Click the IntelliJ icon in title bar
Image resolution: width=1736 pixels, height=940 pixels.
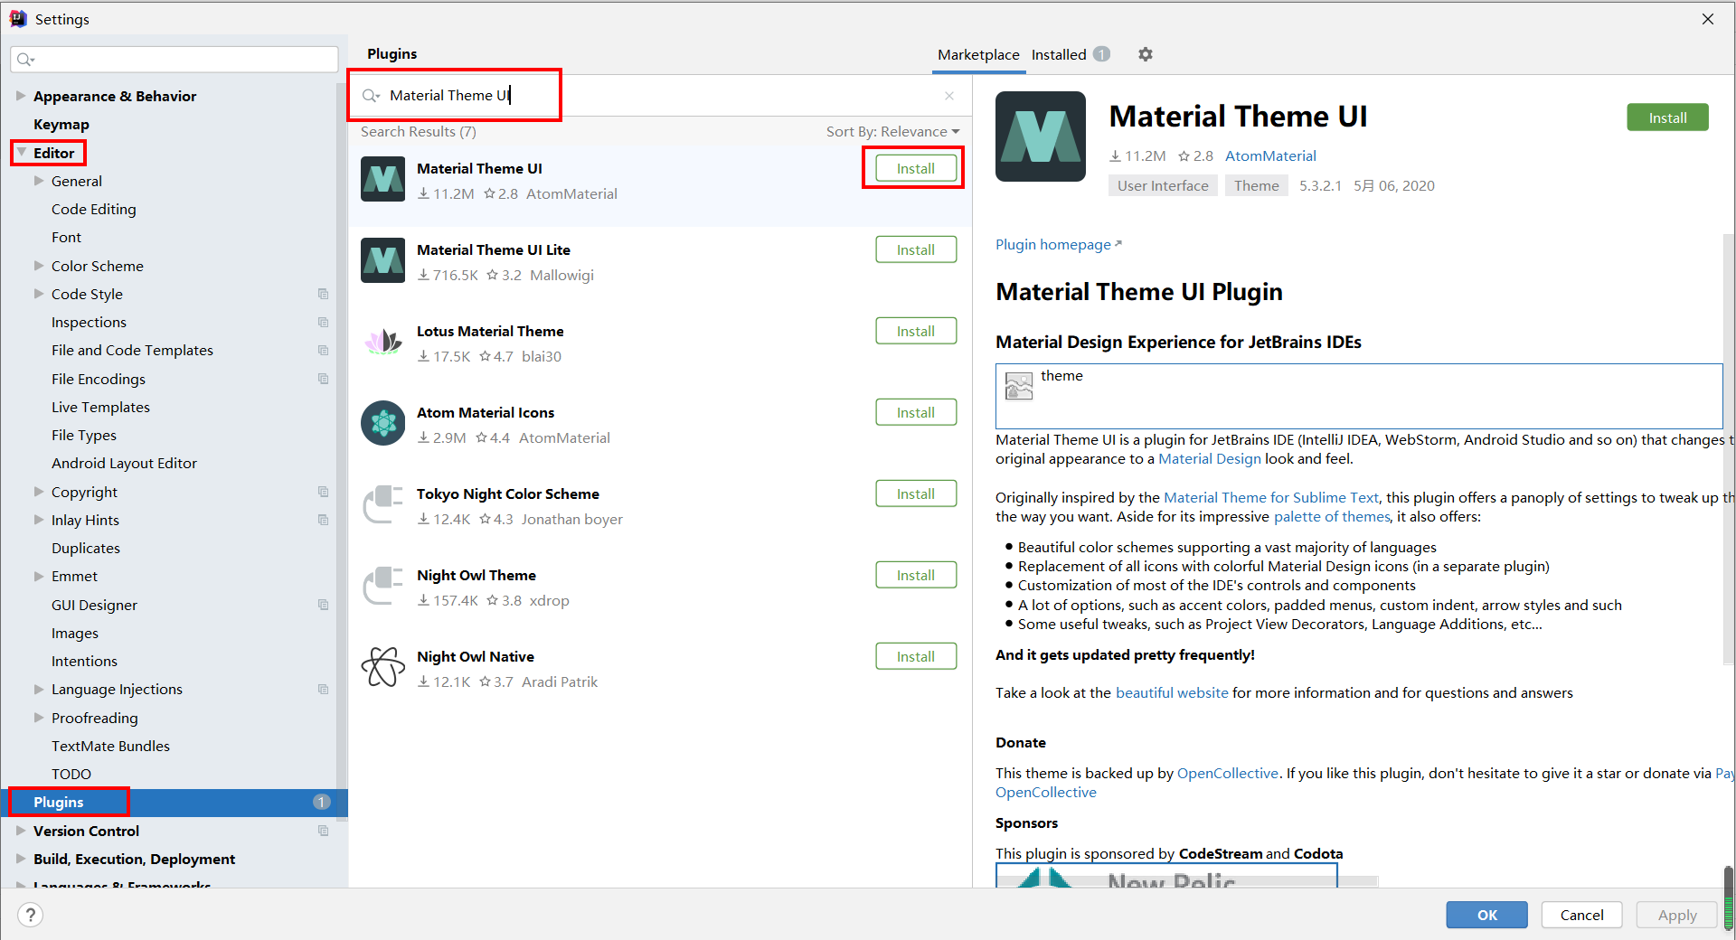coord(18,19)
